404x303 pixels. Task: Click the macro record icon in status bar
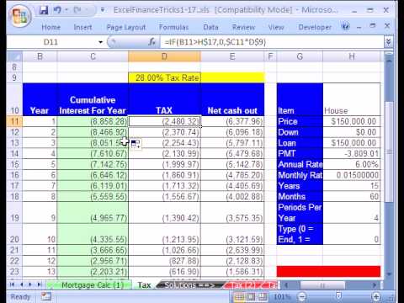tap(46, 296)
